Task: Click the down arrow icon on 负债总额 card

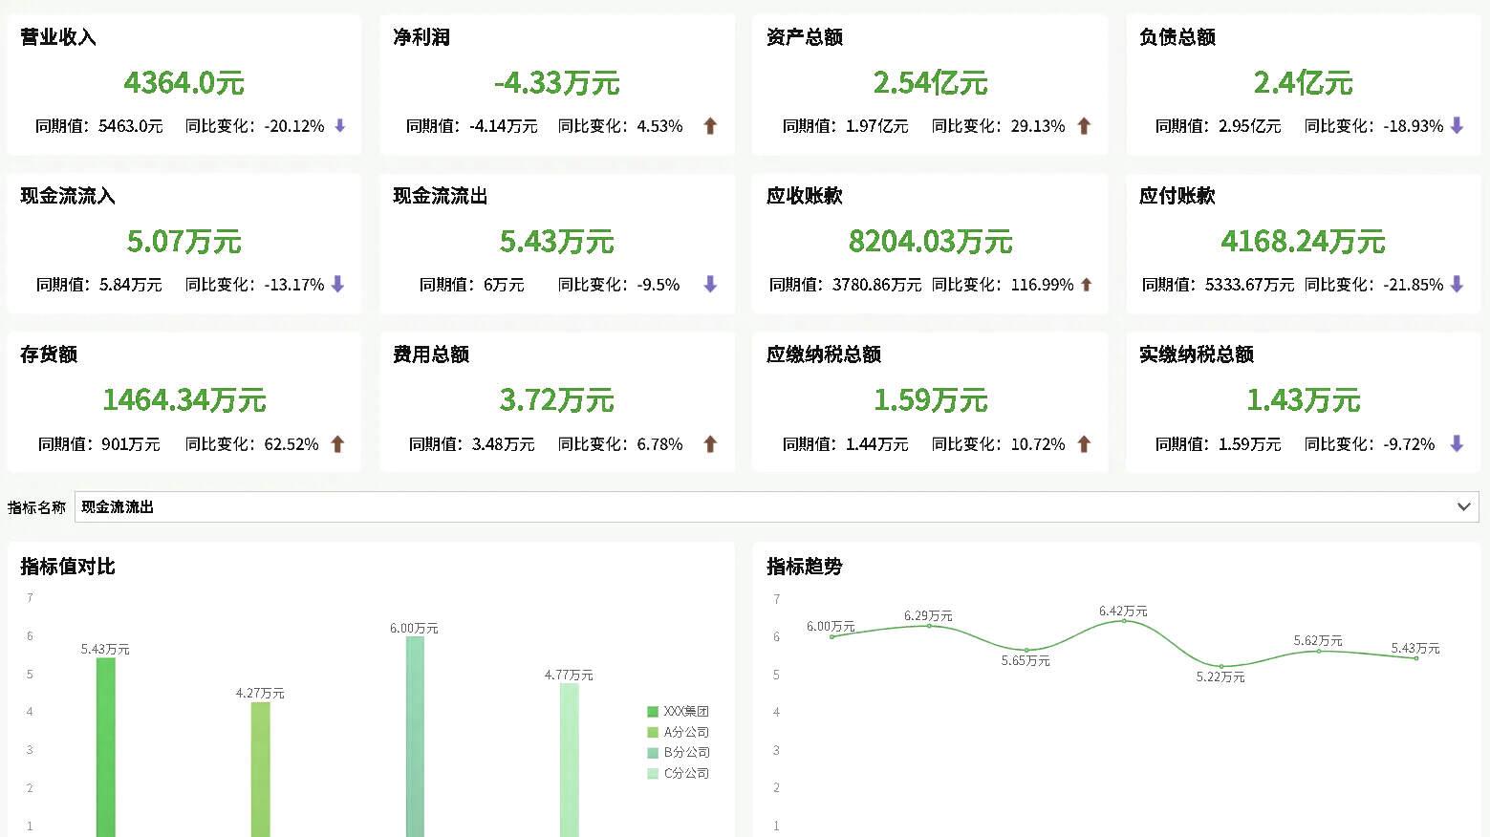Action: click(1457, 125)
